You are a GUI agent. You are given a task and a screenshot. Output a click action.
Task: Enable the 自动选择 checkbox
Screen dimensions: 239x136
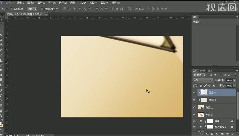pos(12,9)
